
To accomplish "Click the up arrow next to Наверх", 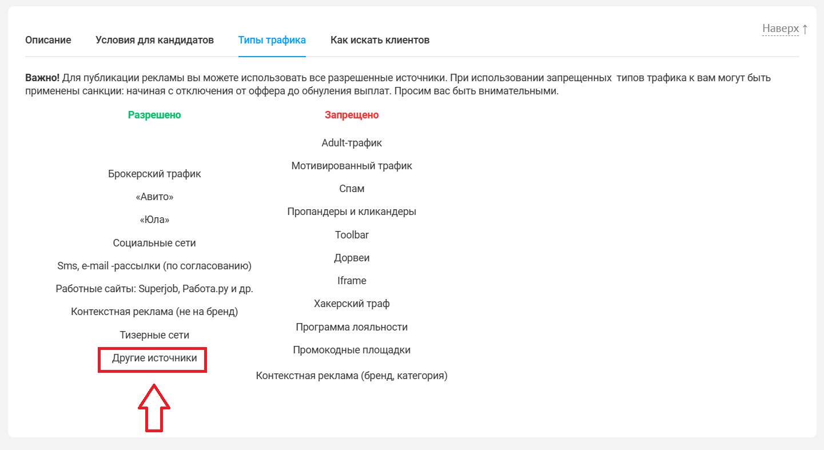I will coord(805,29).
